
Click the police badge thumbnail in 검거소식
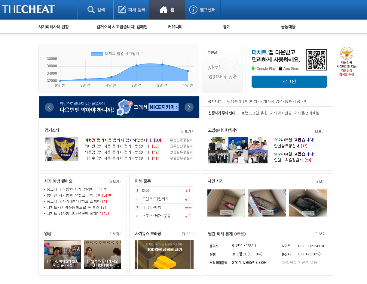62,149
